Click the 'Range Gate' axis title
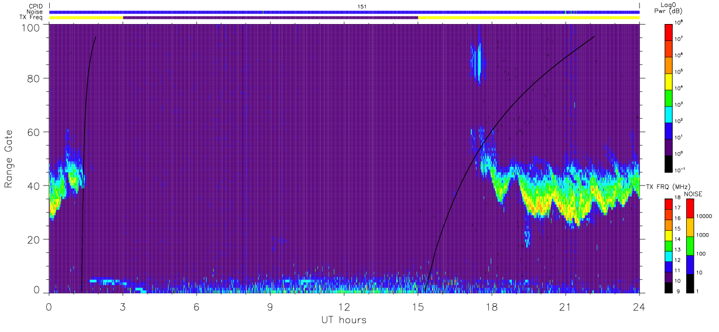The image size is (719, 332). 9,159
